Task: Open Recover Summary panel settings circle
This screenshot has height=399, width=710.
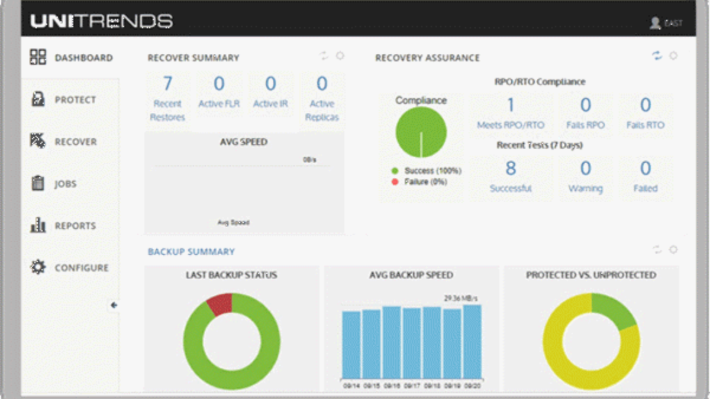Action: click(x=340, y=56)
